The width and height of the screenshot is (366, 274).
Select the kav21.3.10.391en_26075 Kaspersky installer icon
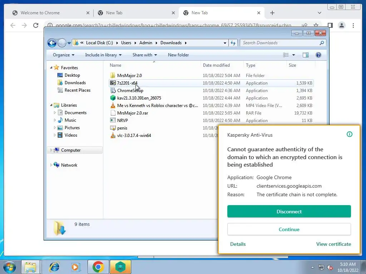pyautogui.click(x=113, y=98)
